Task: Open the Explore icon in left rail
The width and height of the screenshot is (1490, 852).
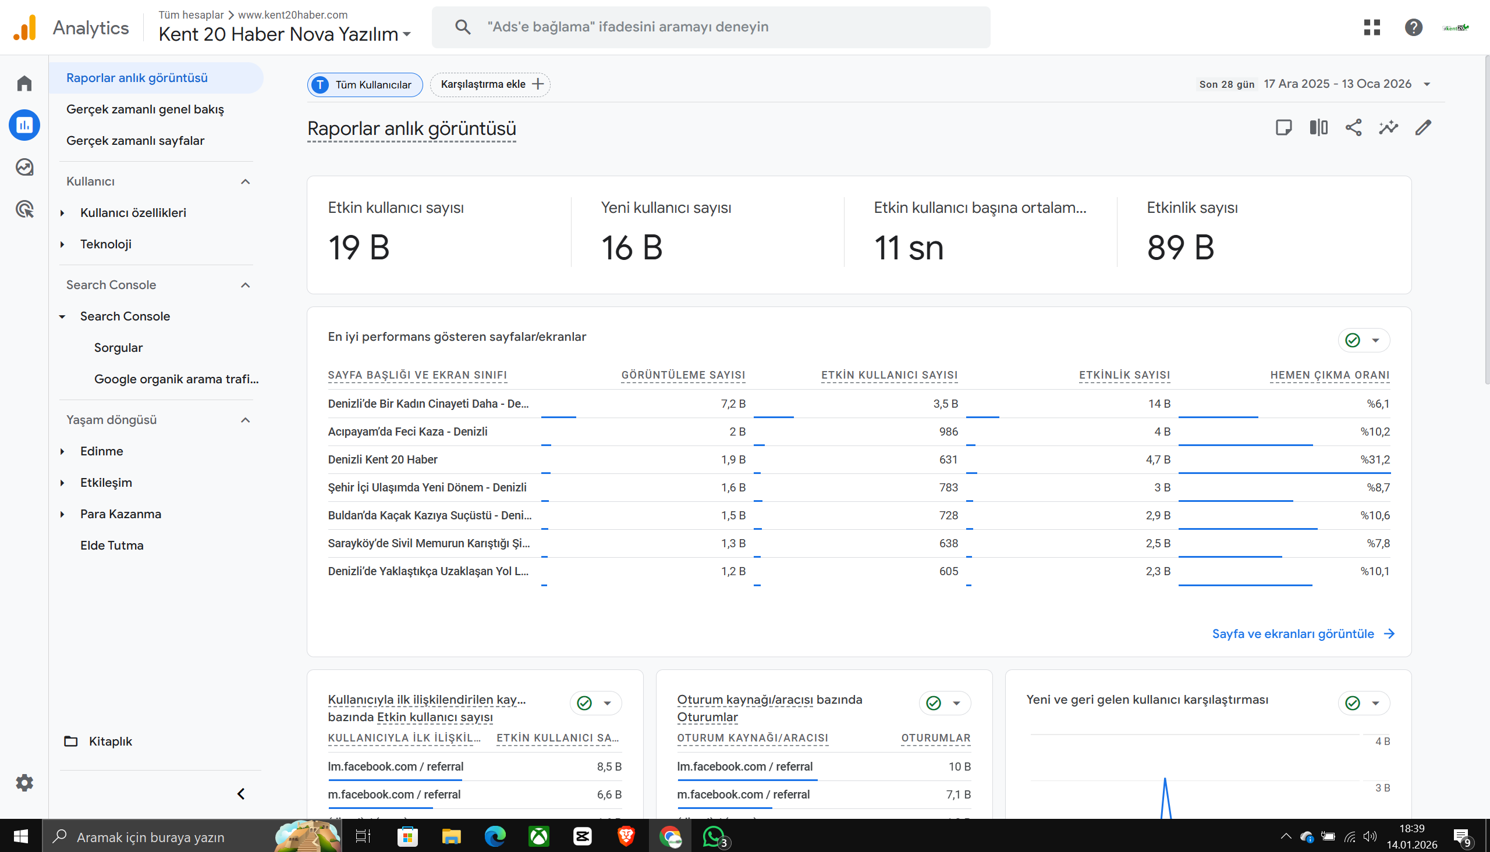Action: [24, 167]
